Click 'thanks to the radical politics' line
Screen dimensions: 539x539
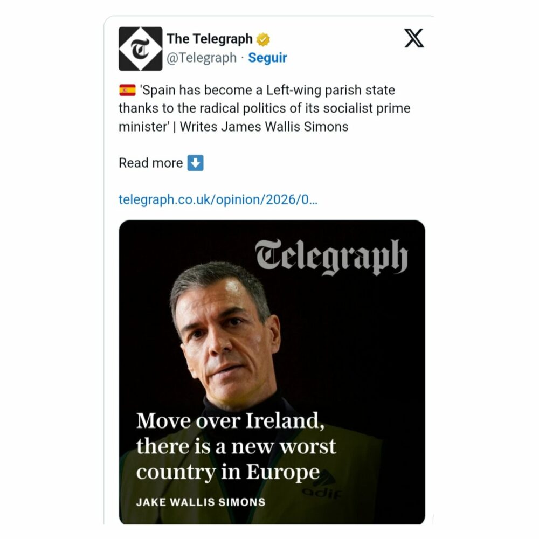point(264,108)
